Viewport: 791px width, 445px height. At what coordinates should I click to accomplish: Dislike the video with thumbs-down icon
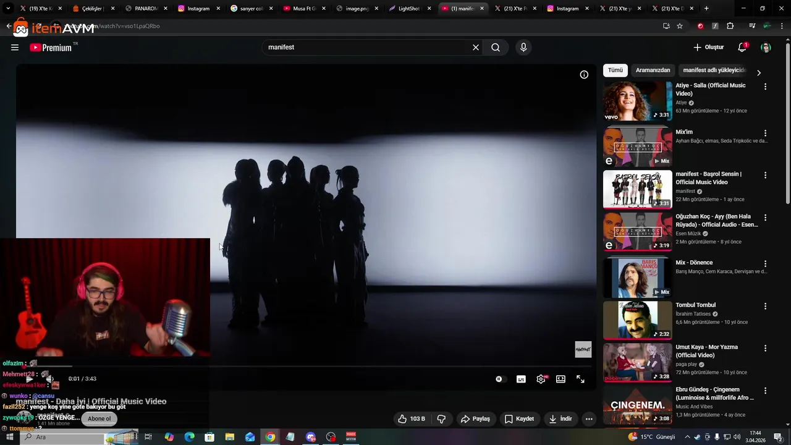coord(441,419)
